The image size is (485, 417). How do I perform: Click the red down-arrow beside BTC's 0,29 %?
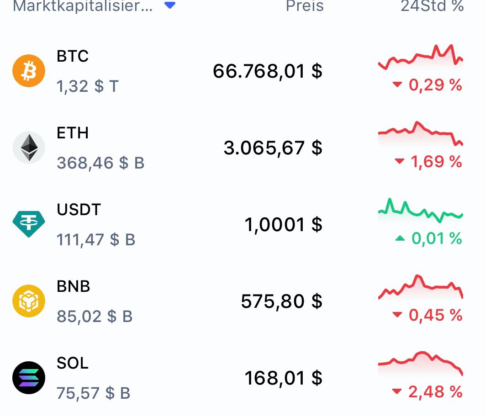point(397,84)
